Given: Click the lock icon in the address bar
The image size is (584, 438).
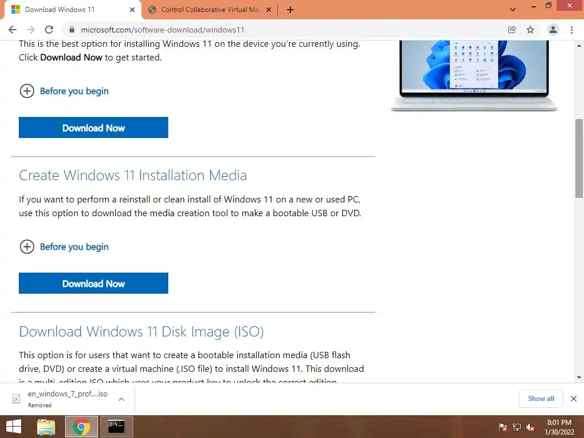Looking at the screenshot, I should pos(72,30).
